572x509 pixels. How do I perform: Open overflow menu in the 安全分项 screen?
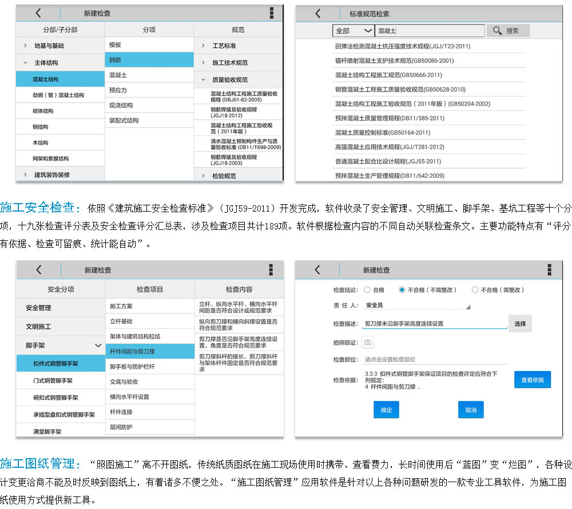click(x=271, y=269)
